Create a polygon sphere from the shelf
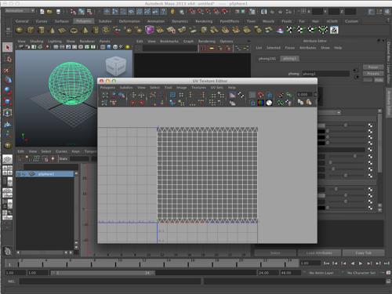Screen dimensions: 392x294 (x=20, y=30)
